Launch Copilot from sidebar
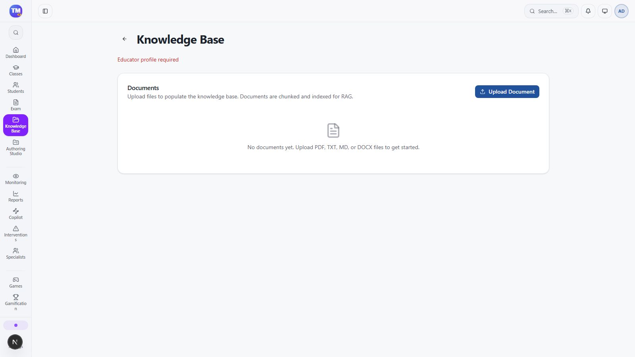The image size is (635, 357). [16, 214]
